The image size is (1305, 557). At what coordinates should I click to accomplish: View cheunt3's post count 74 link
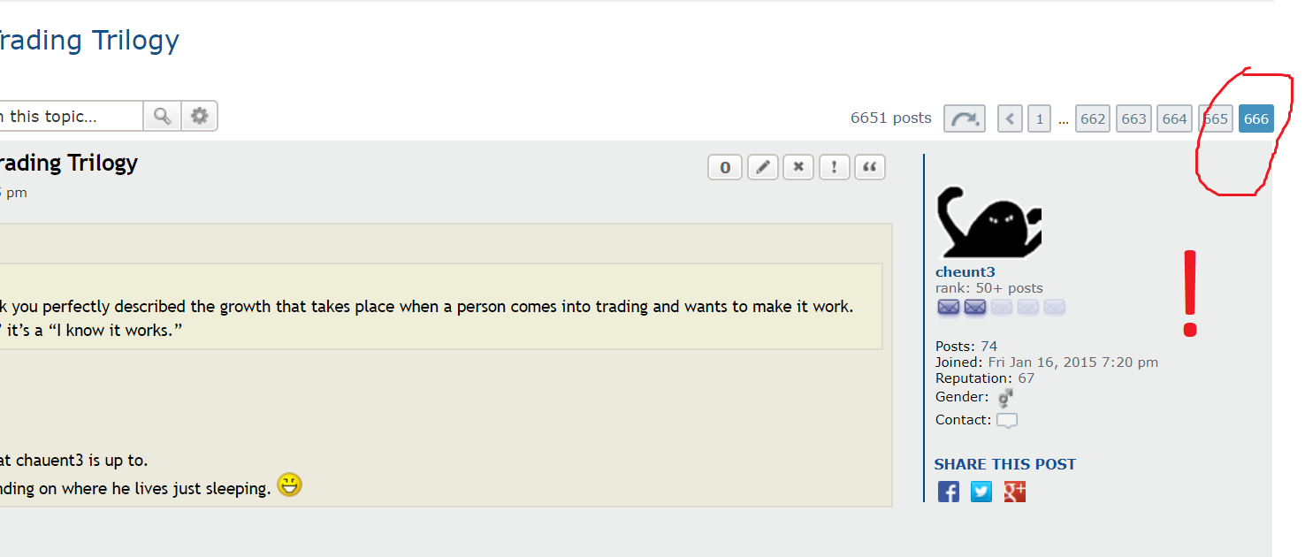(988, 347)
